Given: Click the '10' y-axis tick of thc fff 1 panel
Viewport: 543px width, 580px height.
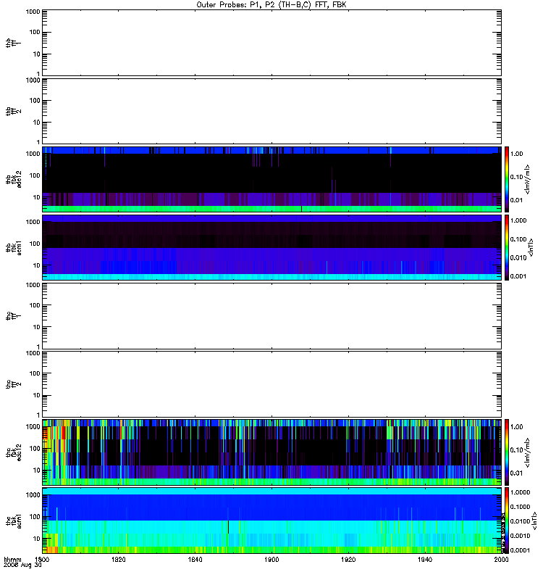Looking at the screenshot, I should [37, 327].
